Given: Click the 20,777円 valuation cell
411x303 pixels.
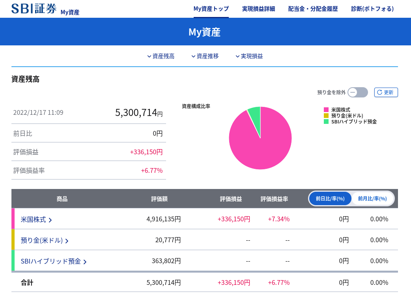Looking at the screenshot, I should click(168, 240).
